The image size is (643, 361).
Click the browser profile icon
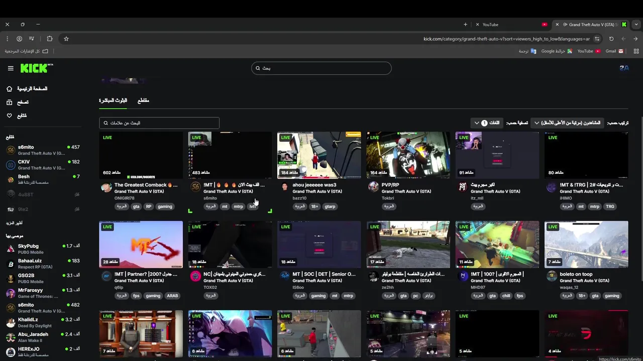pos(19,39)
